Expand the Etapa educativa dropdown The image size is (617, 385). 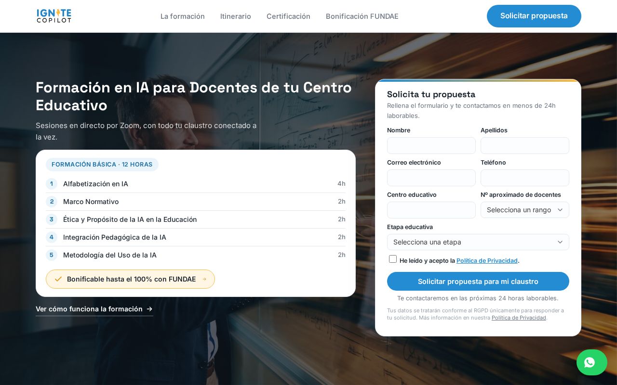point(478,242)
